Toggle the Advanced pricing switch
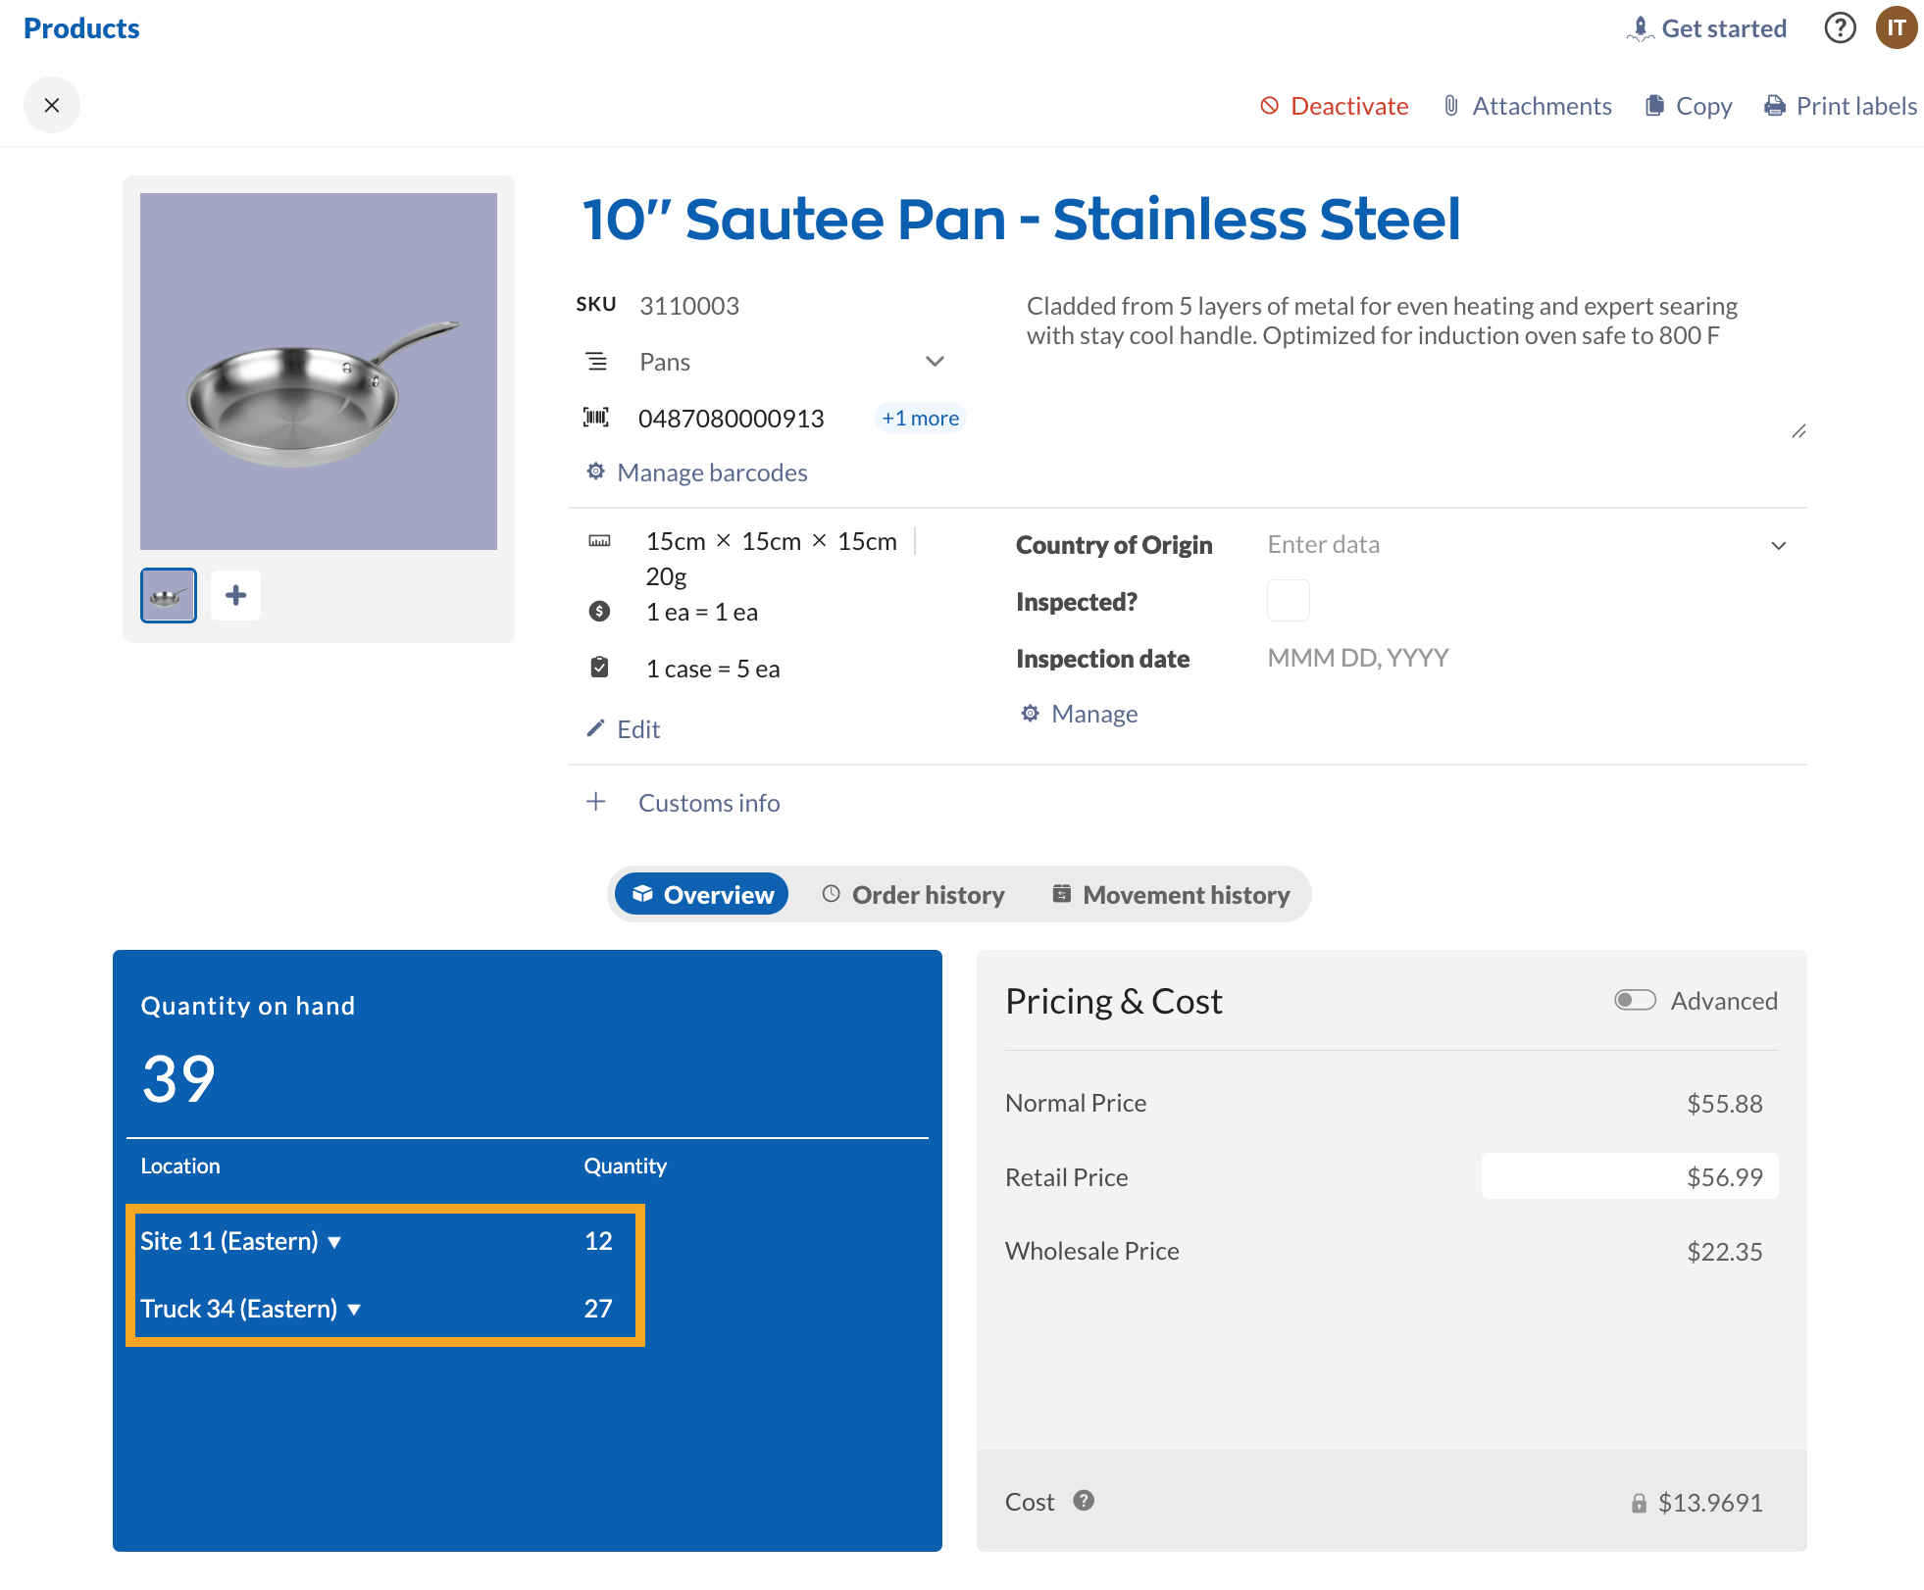 tap(1635, 1000)
